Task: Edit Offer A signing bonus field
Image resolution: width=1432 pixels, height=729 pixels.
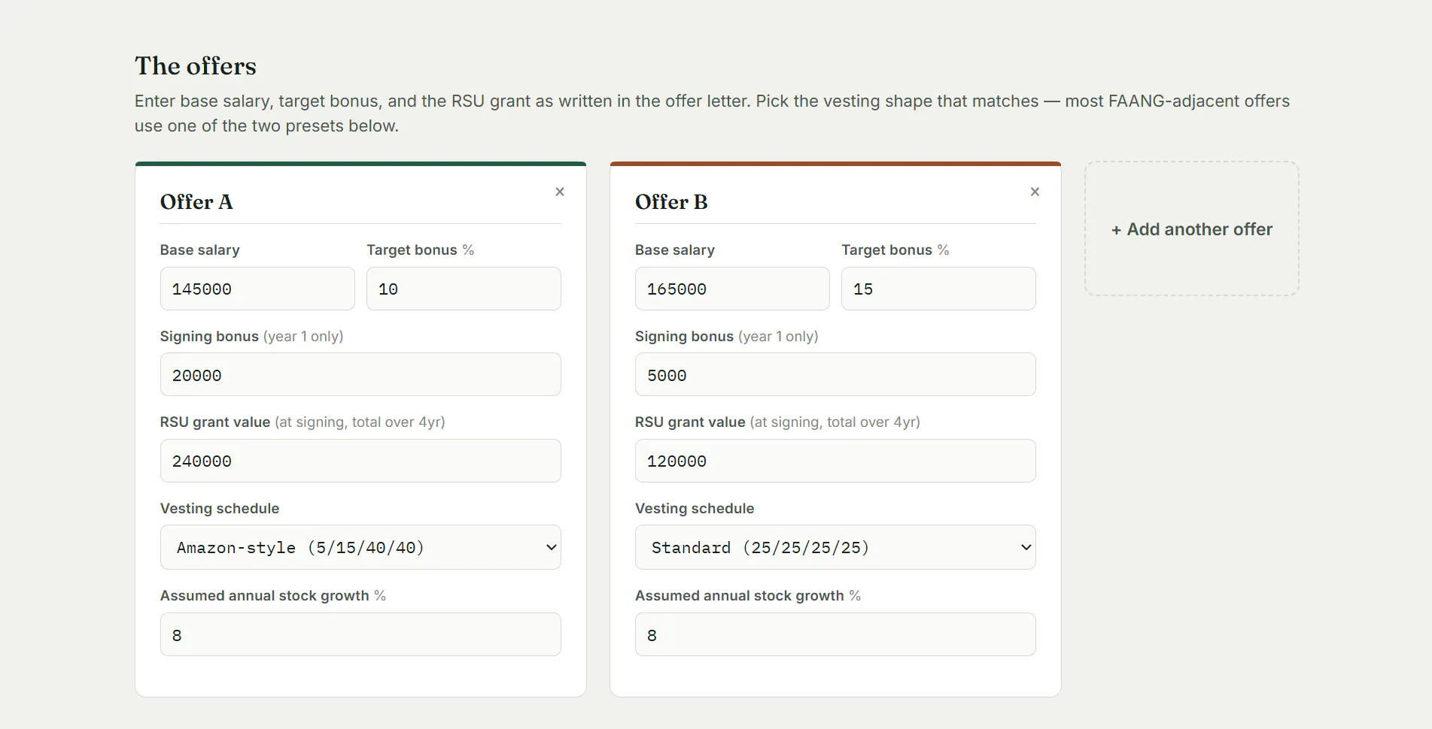Action: (360, 374)
